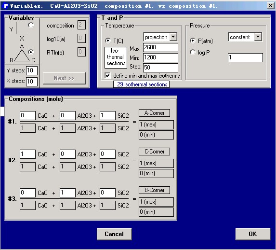Click composition #3 SiO2 numerator field
This screenshot has height=250, width=276.
(107, 193)
